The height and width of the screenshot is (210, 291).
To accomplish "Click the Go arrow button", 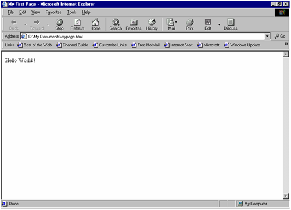I will pos(280,37).
